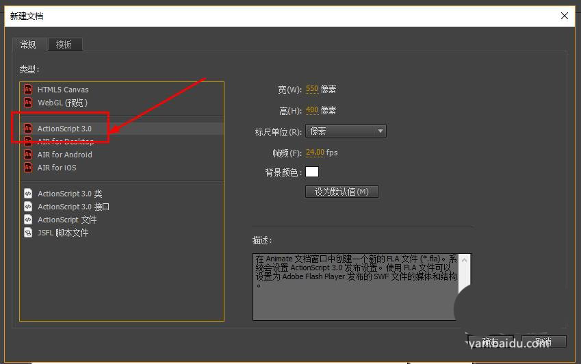The width and height of the screenshot is (581, 364).
Task: Choose ActionScript 3.0 in the type list
Action: pyautogui.click(x=122, y=129)
